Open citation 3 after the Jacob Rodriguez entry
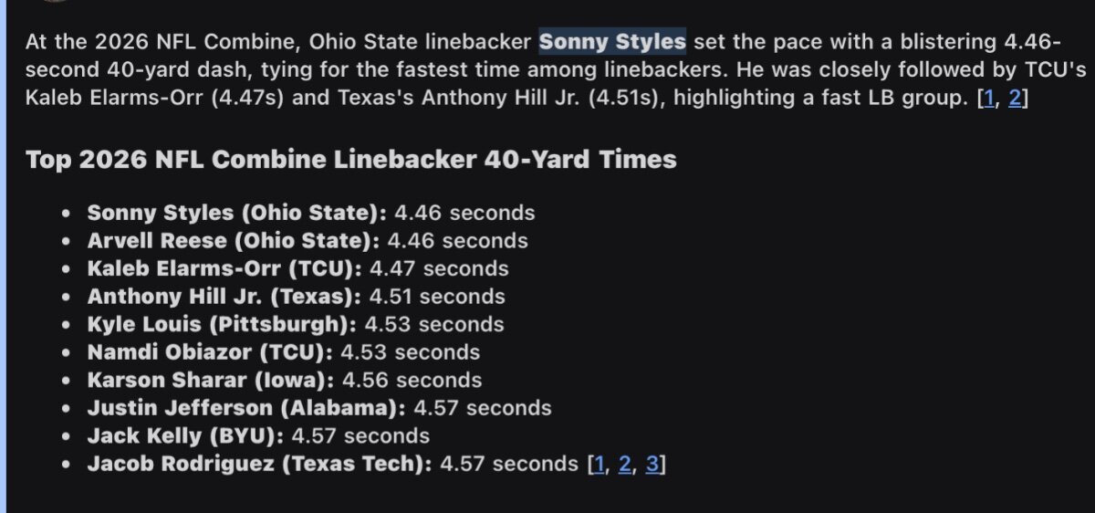The height and width of the screenshot is (513, 1095). (x=652, y=464)
